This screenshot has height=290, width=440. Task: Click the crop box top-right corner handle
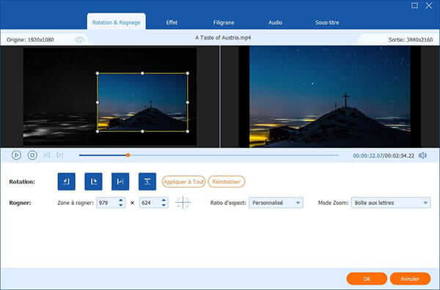188,73
